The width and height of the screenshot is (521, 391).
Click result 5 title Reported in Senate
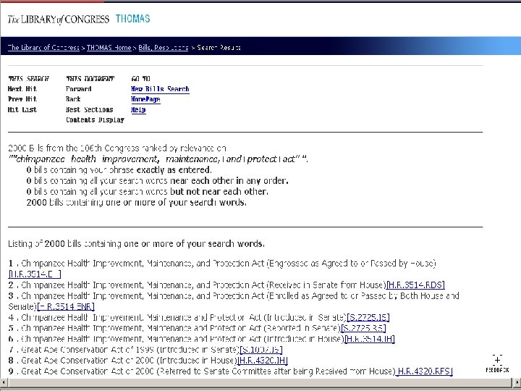click(x=181, y=328)
